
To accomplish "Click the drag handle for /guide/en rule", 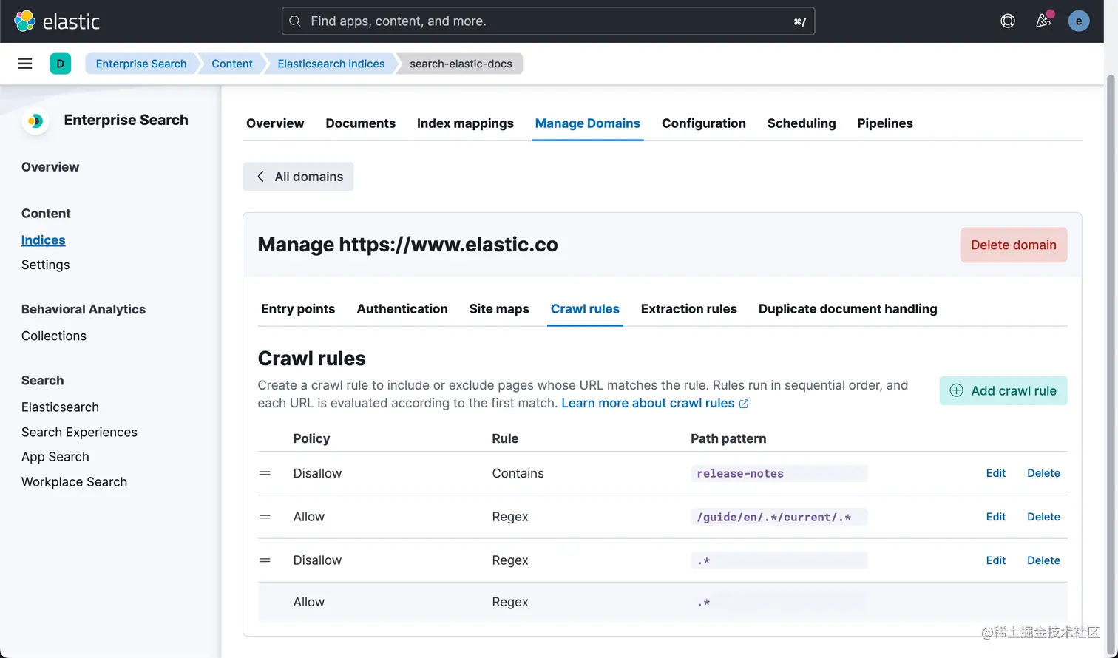I will pos(265,517).
